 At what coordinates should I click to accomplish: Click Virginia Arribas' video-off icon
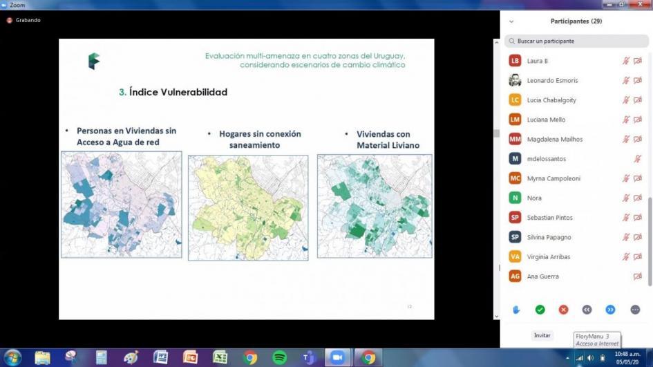pyautogui.click(x=638, y=256)
